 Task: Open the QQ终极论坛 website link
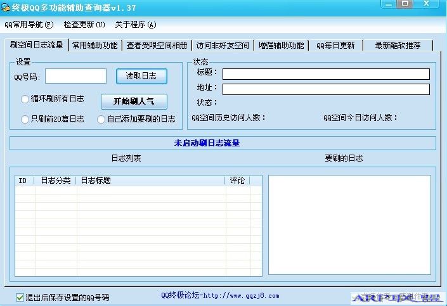220,295
